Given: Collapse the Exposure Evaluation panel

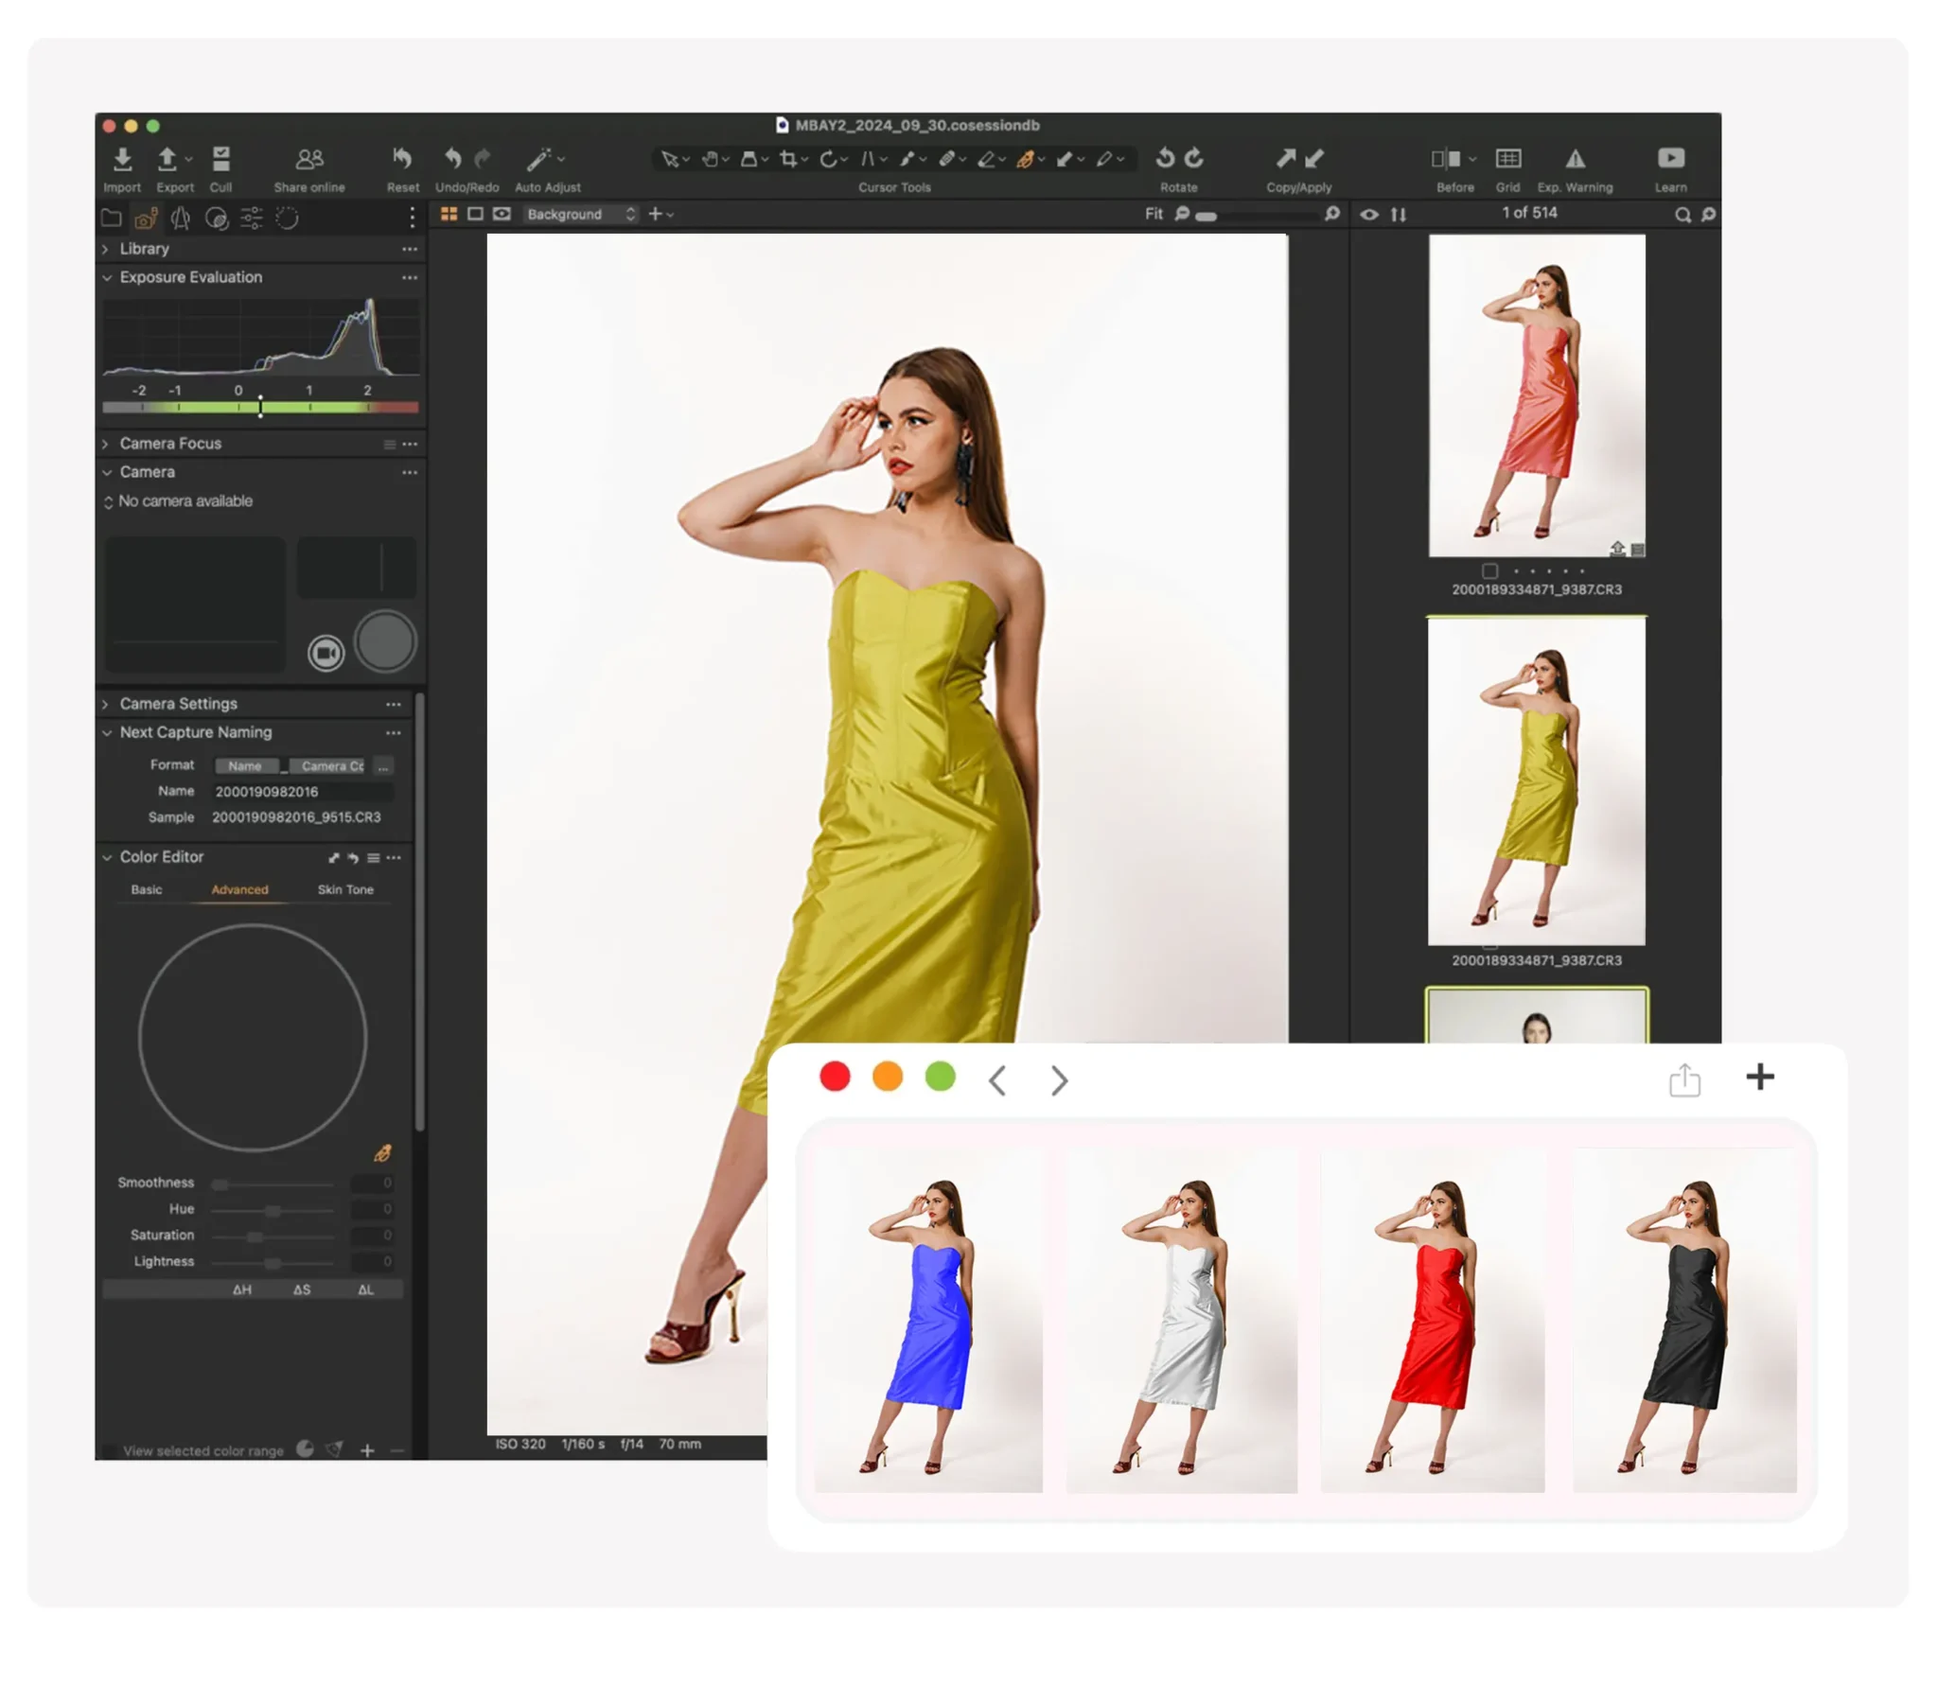Looking at the screenshot, I should (107, 277).
